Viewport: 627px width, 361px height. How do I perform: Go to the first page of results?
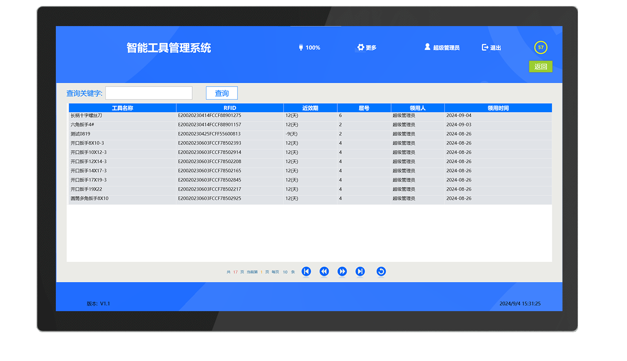pos(306,271)
